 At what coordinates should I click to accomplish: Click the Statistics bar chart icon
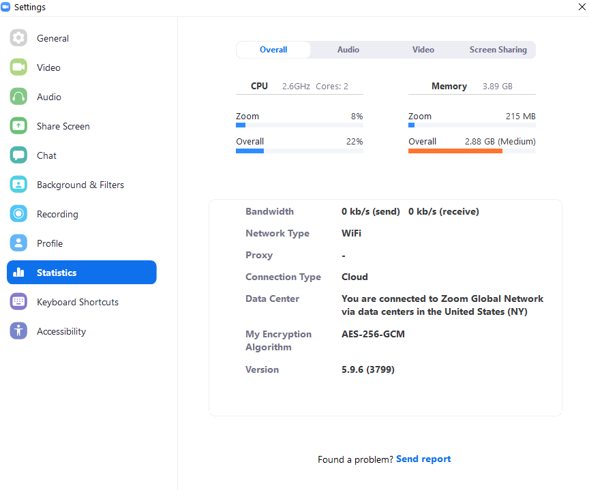pyautogui.click(x=18, y=273)
